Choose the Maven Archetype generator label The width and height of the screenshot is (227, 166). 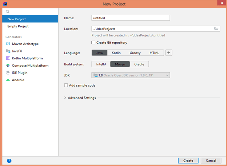pyautogui.click(x=25, y=44)
